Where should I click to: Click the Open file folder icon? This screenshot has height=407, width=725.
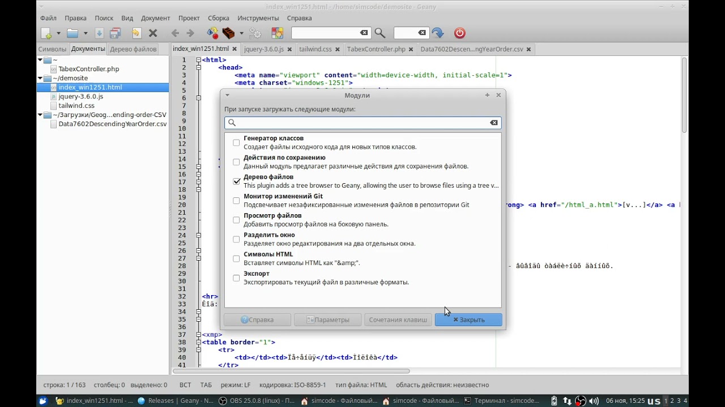pos(72,33)
